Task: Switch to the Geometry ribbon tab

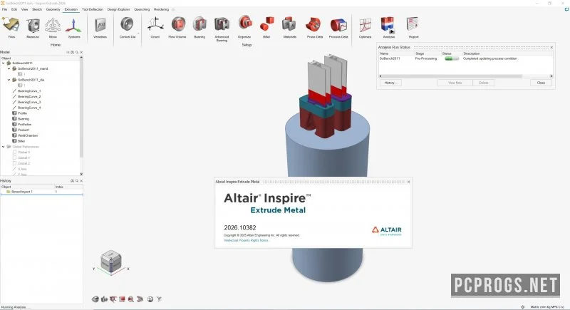Action: coord(53,9)
